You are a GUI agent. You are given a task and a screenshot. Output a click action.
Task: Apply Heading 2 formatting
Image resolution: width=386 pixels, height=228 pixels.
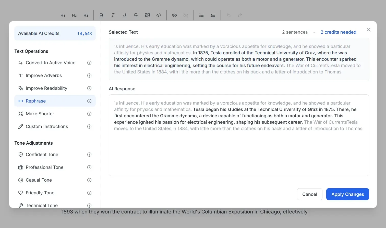coord(74,15)
